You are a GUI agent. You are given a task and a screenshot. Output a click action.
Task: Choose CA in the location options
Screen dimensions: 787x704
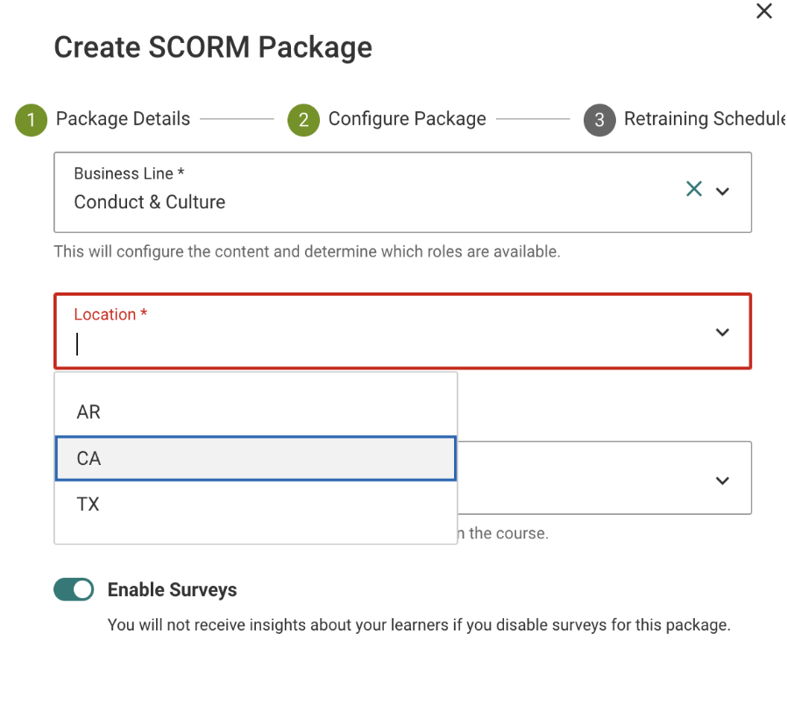point(89,459)
